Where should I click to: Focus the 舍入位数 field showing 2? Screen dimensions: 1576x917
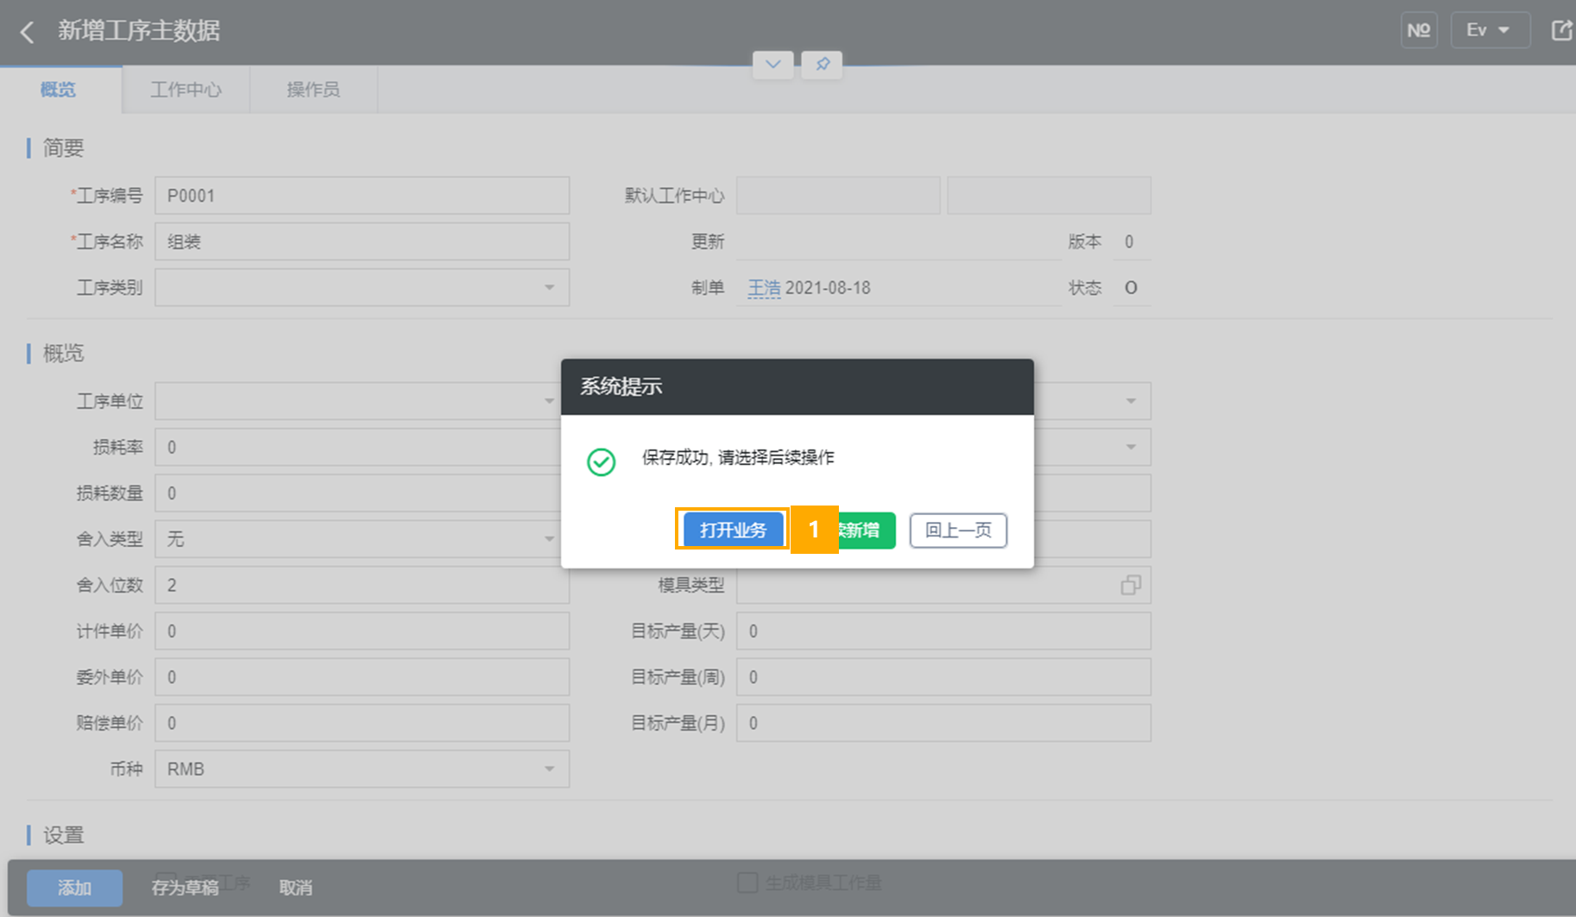tap(362, 585)
